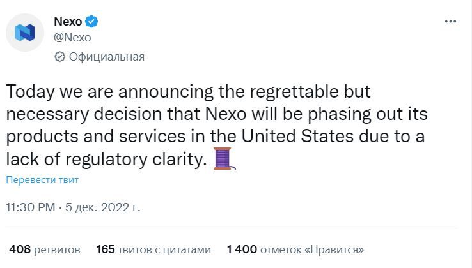View the 1 400 отметок «Нравится» list

coord(295,249)
